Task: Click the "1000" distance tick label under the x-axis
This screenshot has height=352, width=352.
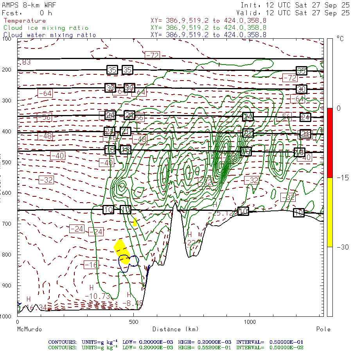Action: (250, 322)
